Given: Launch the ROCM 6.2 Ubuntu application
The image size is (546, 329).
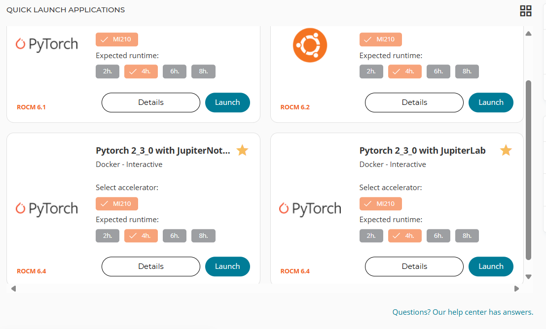Looking at the screenshot, I should [x=491, y=102].
